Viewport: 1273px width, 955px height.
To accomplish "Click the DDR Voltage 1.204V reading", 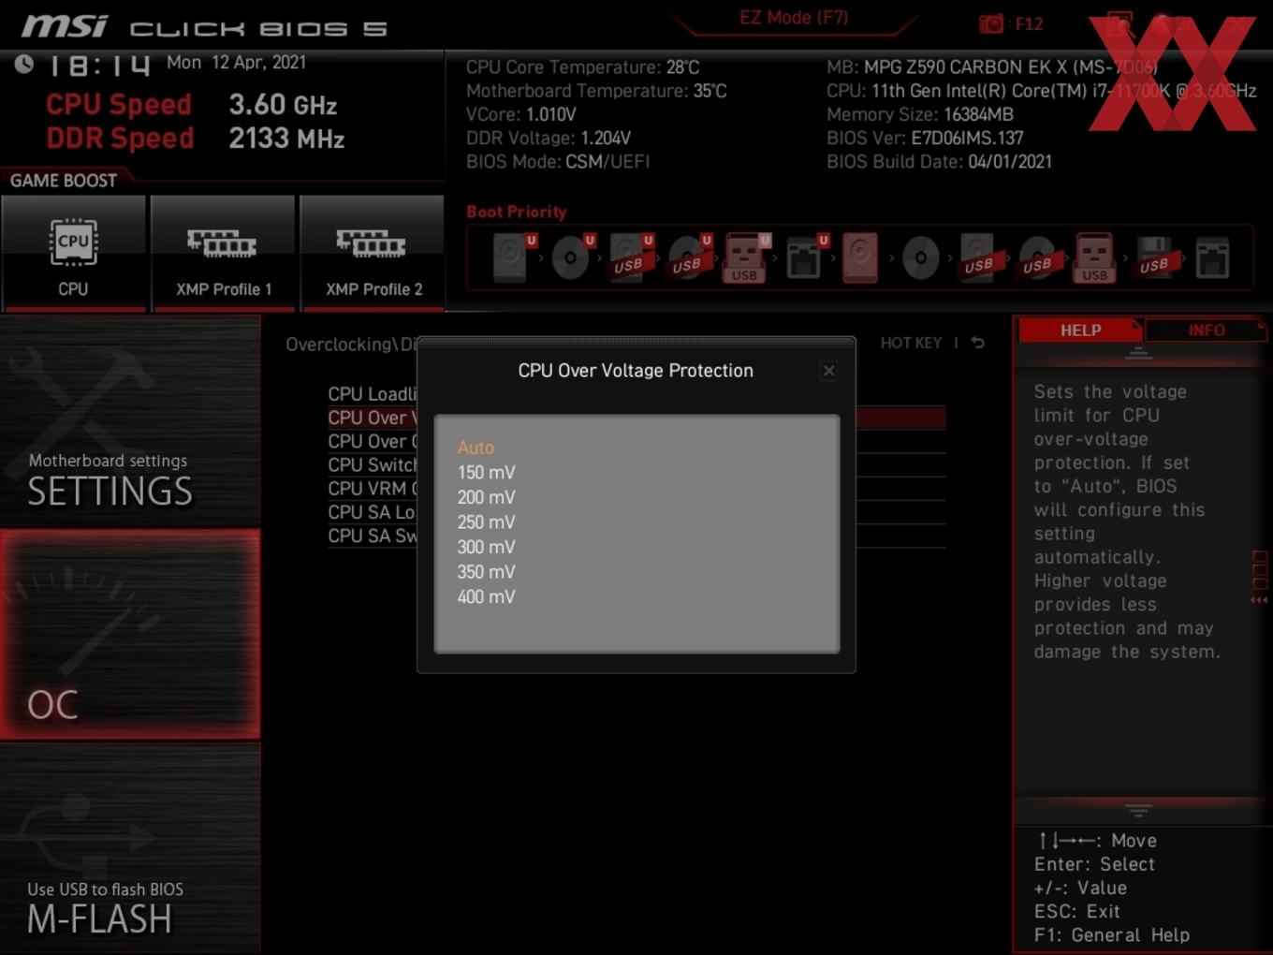I will pyautogui.click(x=549, y=138).
